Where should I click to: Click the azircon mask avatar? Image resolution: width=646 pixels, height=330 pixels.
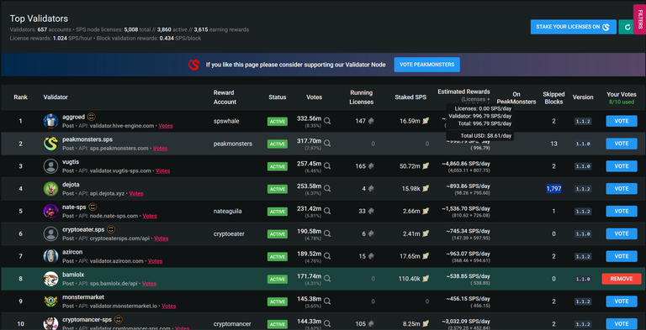(x=50, y=256)
